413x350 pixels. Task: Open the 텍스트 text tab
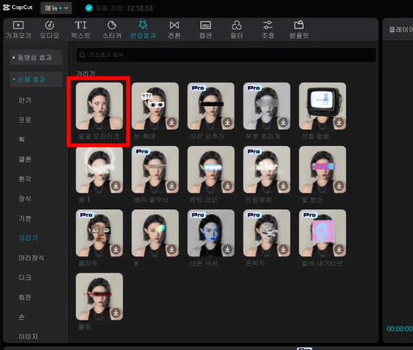tap(81, 30)
